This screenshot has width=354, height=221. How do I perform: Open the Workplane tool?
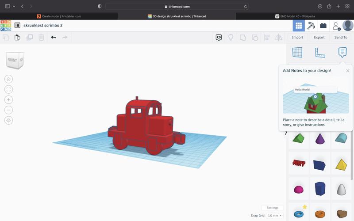tap(297, 52)
